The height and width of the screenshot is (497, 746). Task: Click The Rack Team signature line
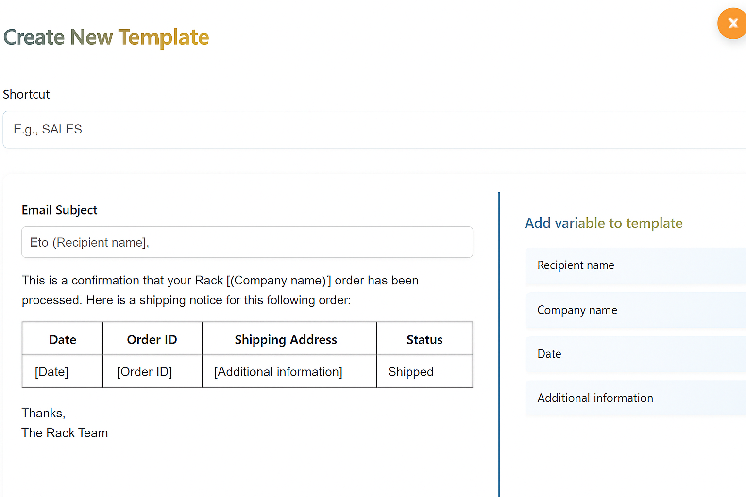(65, 432)
